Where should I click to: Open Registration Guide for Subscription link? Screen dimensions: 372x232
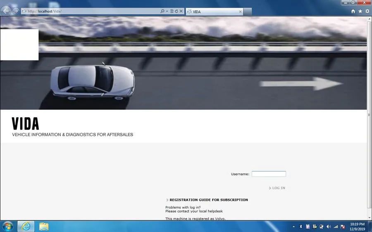(x=209, y=200)
